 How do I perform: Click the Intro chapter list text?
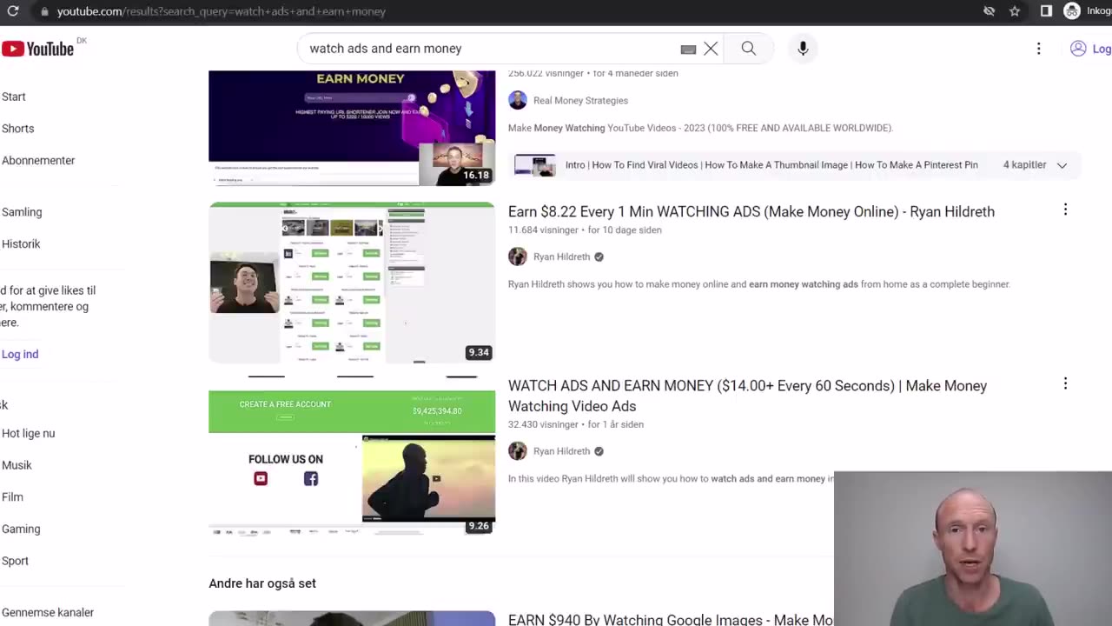771,165
